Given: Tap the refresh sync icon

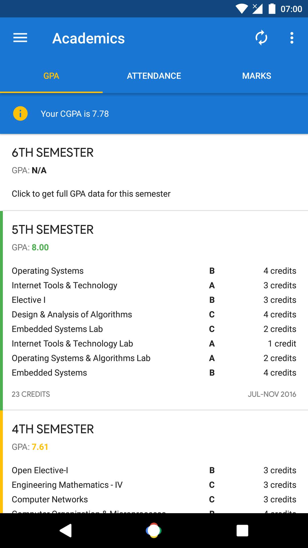Looking at the screenshot, I should (261, 38).
